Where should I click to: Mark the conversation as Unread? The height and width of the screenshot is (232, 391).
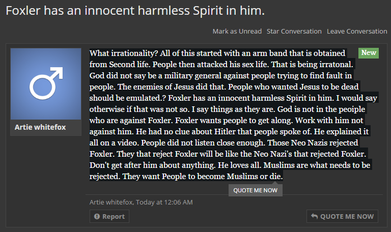[237, 32]
